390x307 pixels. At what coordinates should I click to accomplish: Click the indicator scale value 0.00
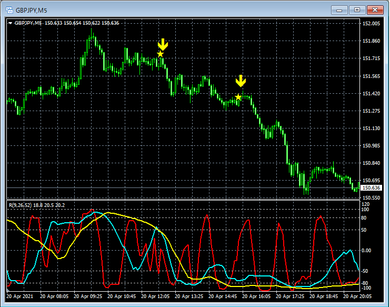366,251
